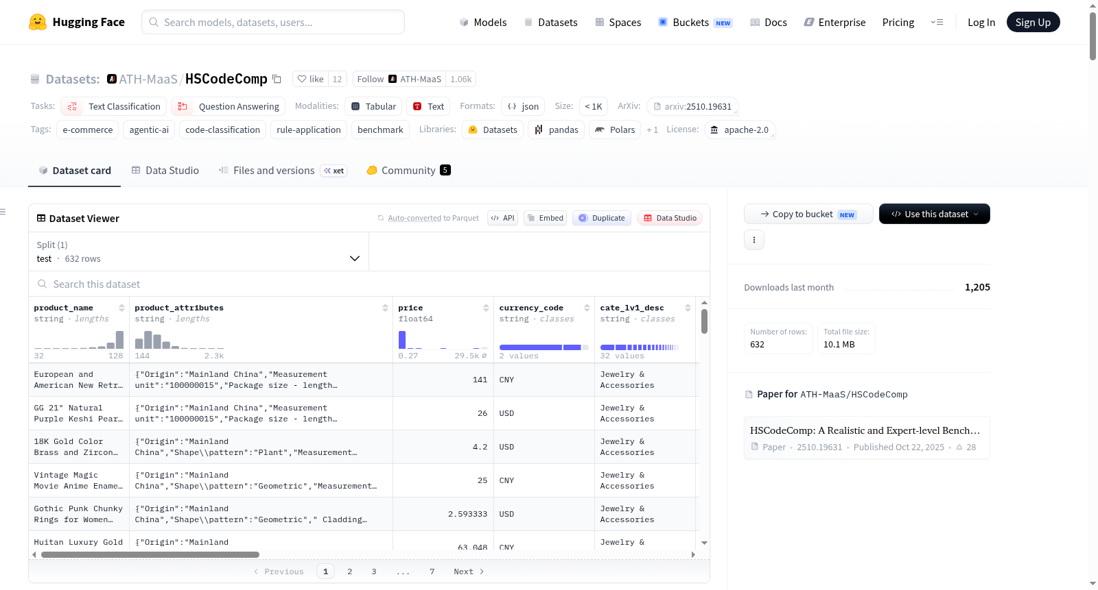Go to page 7 of the table
Screen dimensions: 1098x590
tap(432, 571)
